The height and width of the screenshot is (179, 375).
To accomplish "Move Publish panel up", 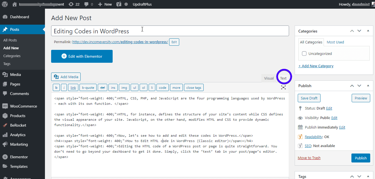I will tap(352, 86).
